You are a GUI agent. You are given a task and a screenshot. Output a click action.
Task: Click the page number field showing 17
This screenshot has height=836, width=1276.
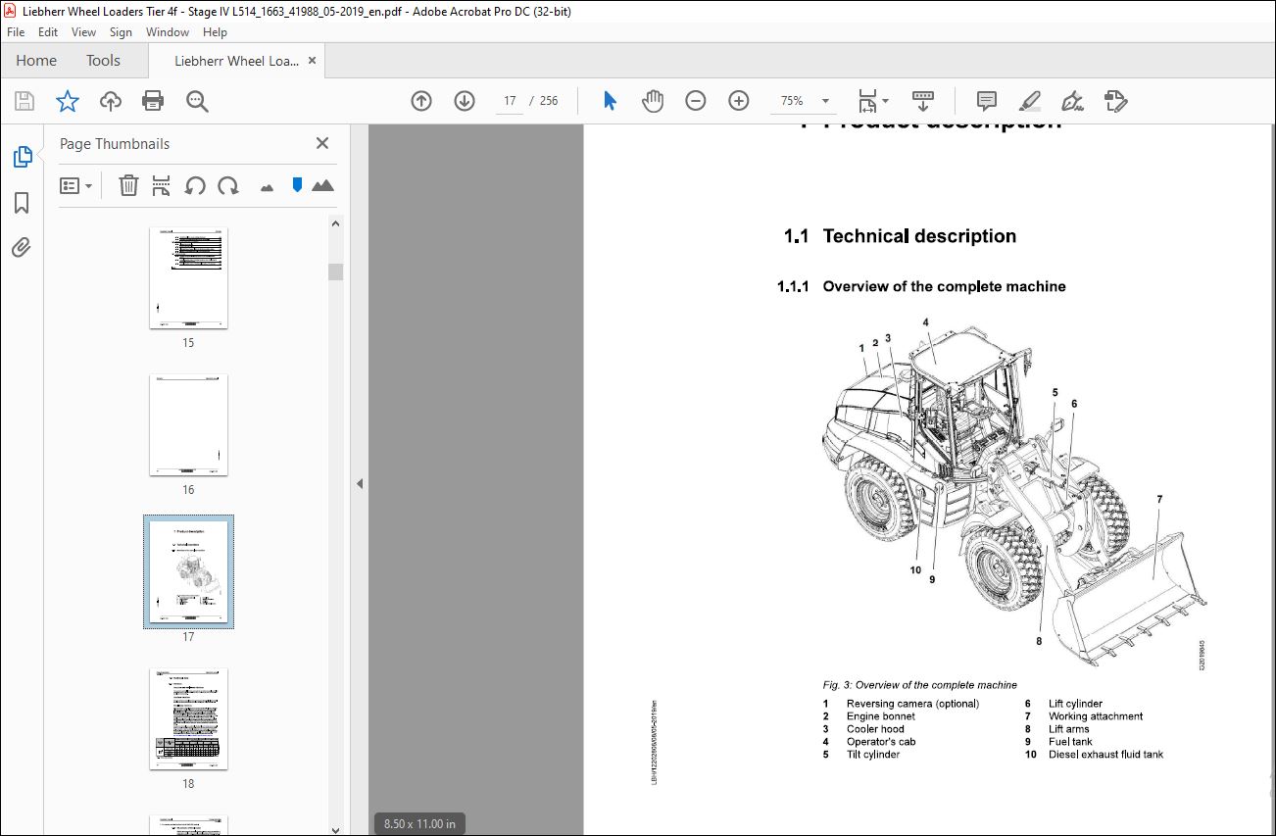(x=510, y=101)
